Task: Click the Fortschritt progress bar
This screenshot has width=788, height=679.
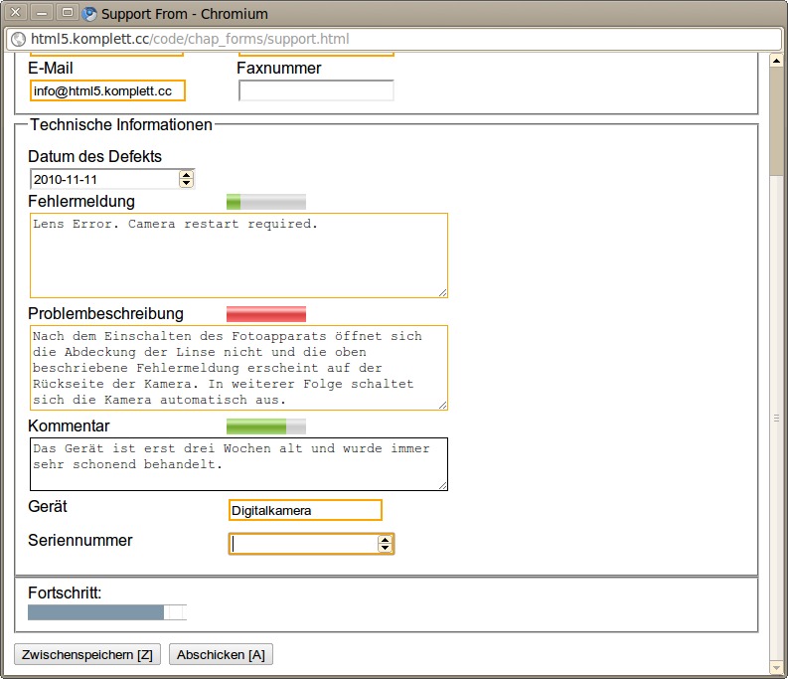Action: 107,612
